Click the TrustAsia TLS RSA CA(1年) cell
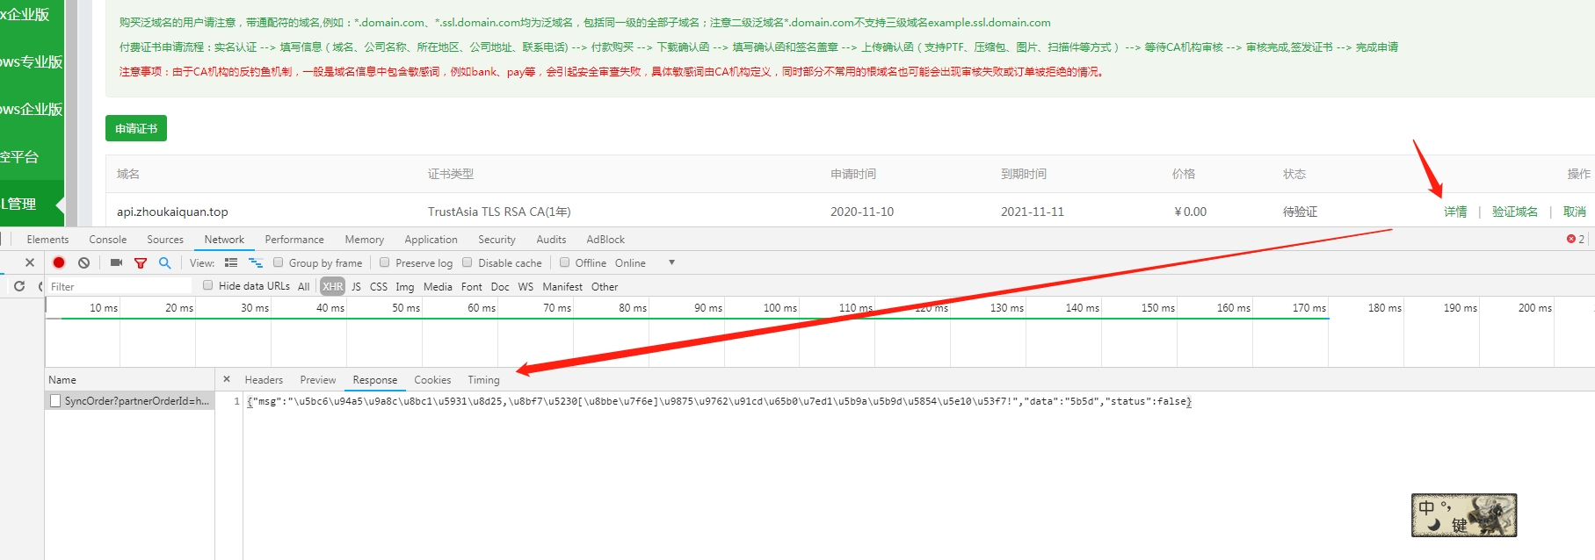The height and width of the screenshot is (560, 1595). point(499,212)
